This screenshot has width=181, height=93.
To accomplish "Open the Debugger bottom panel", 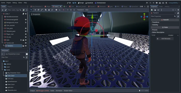I will point(42,91).
